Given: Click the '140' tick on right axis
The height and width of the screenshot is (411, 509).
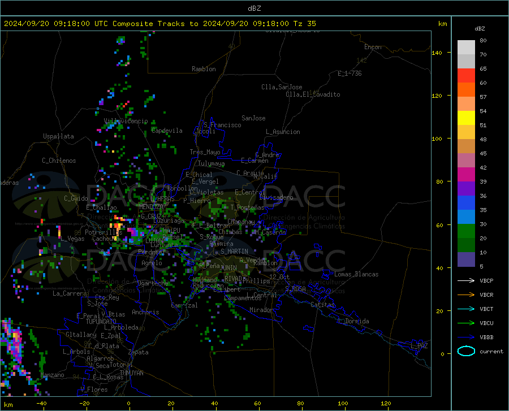Looking at the screenshot, I should click(437, 53).
